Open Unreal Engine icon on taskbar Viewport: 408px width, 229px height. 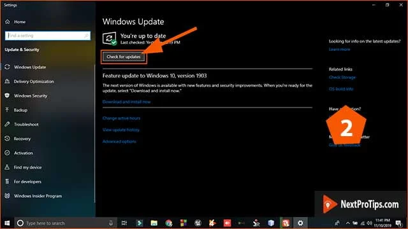click(x=198, y=223)
